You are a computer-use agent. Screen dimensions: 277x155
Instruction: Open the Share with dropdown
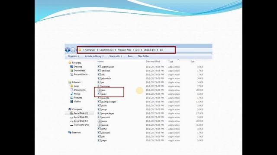[x=116, y=56]
